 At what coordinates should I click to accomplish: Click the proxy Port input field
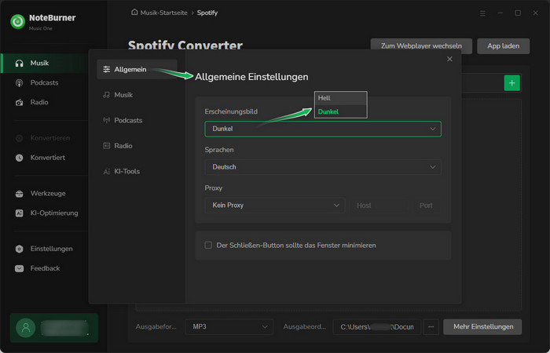point(426,206)
